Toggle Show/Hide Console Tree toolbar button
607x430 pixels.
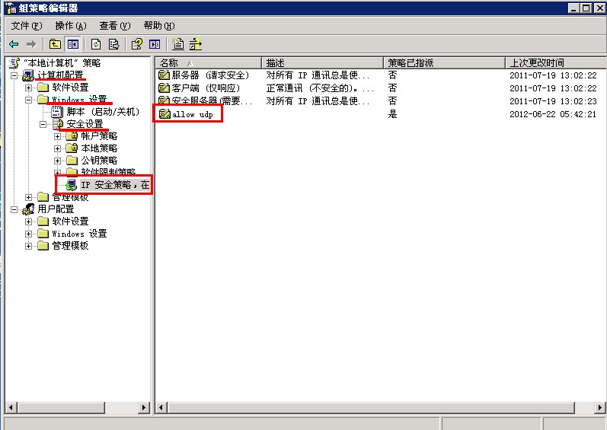point(72,44)
